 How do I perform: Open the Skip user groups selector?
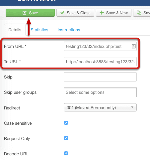(x=100, y=92)
